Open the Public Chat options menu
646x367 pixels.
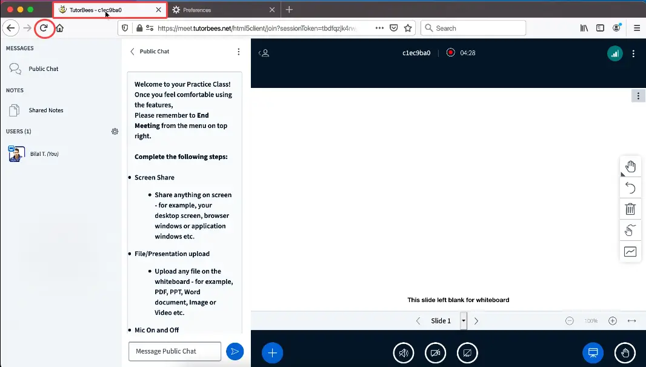point(239,52)
